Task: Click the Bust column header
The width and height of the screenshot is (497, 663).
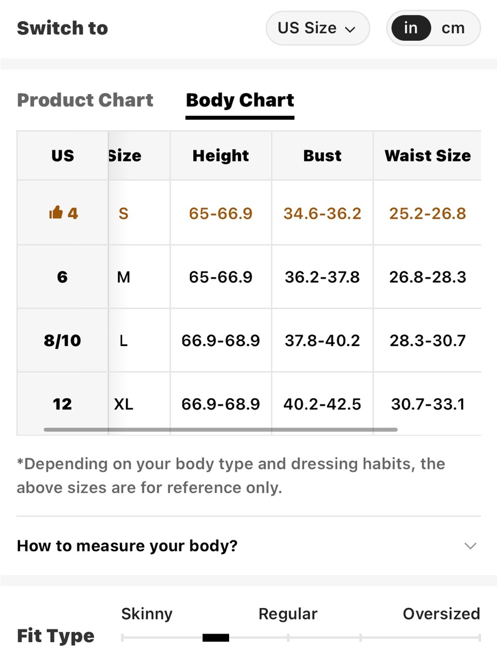Action: pos(323,156)
